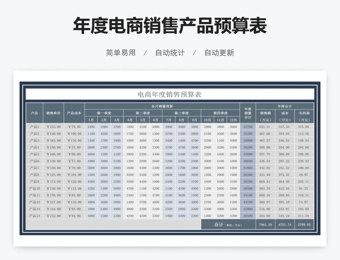340x260 pixels.
Task: Select 产品1 sales amount 653.31
Action: tap(265, 127)
